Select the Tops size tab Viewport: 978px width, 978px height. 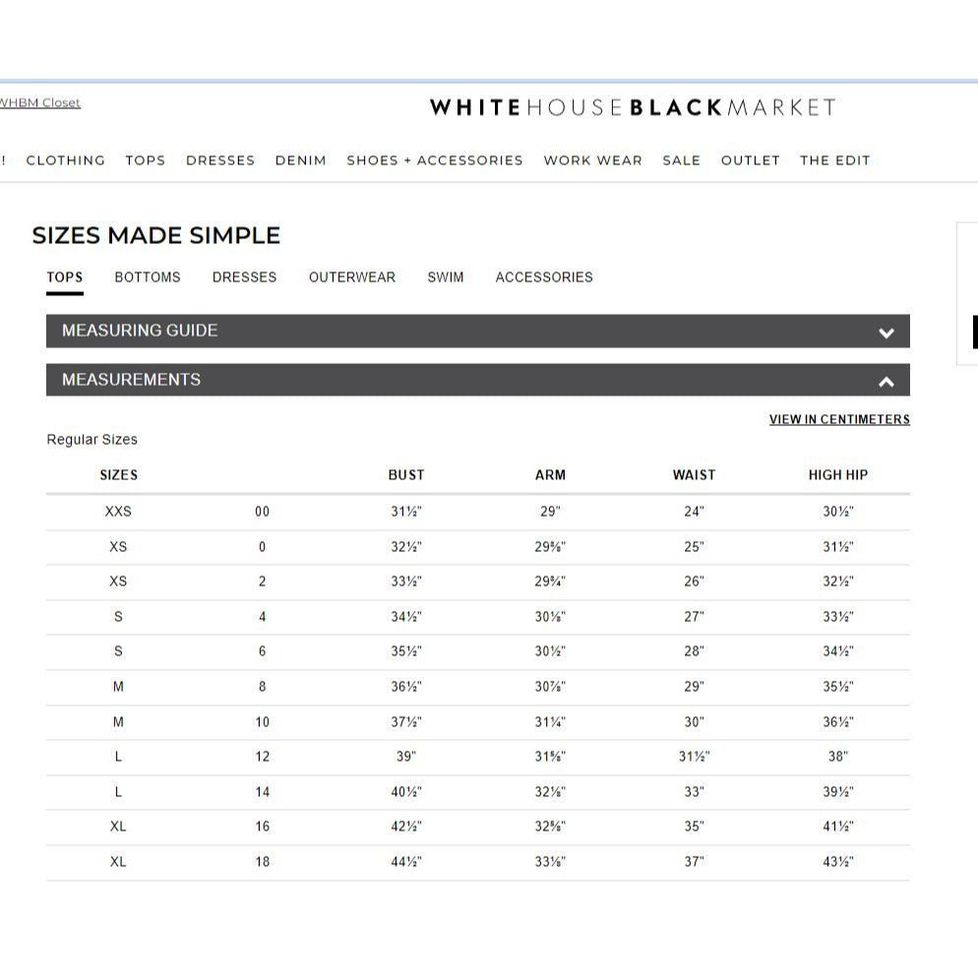click(65, 277)
